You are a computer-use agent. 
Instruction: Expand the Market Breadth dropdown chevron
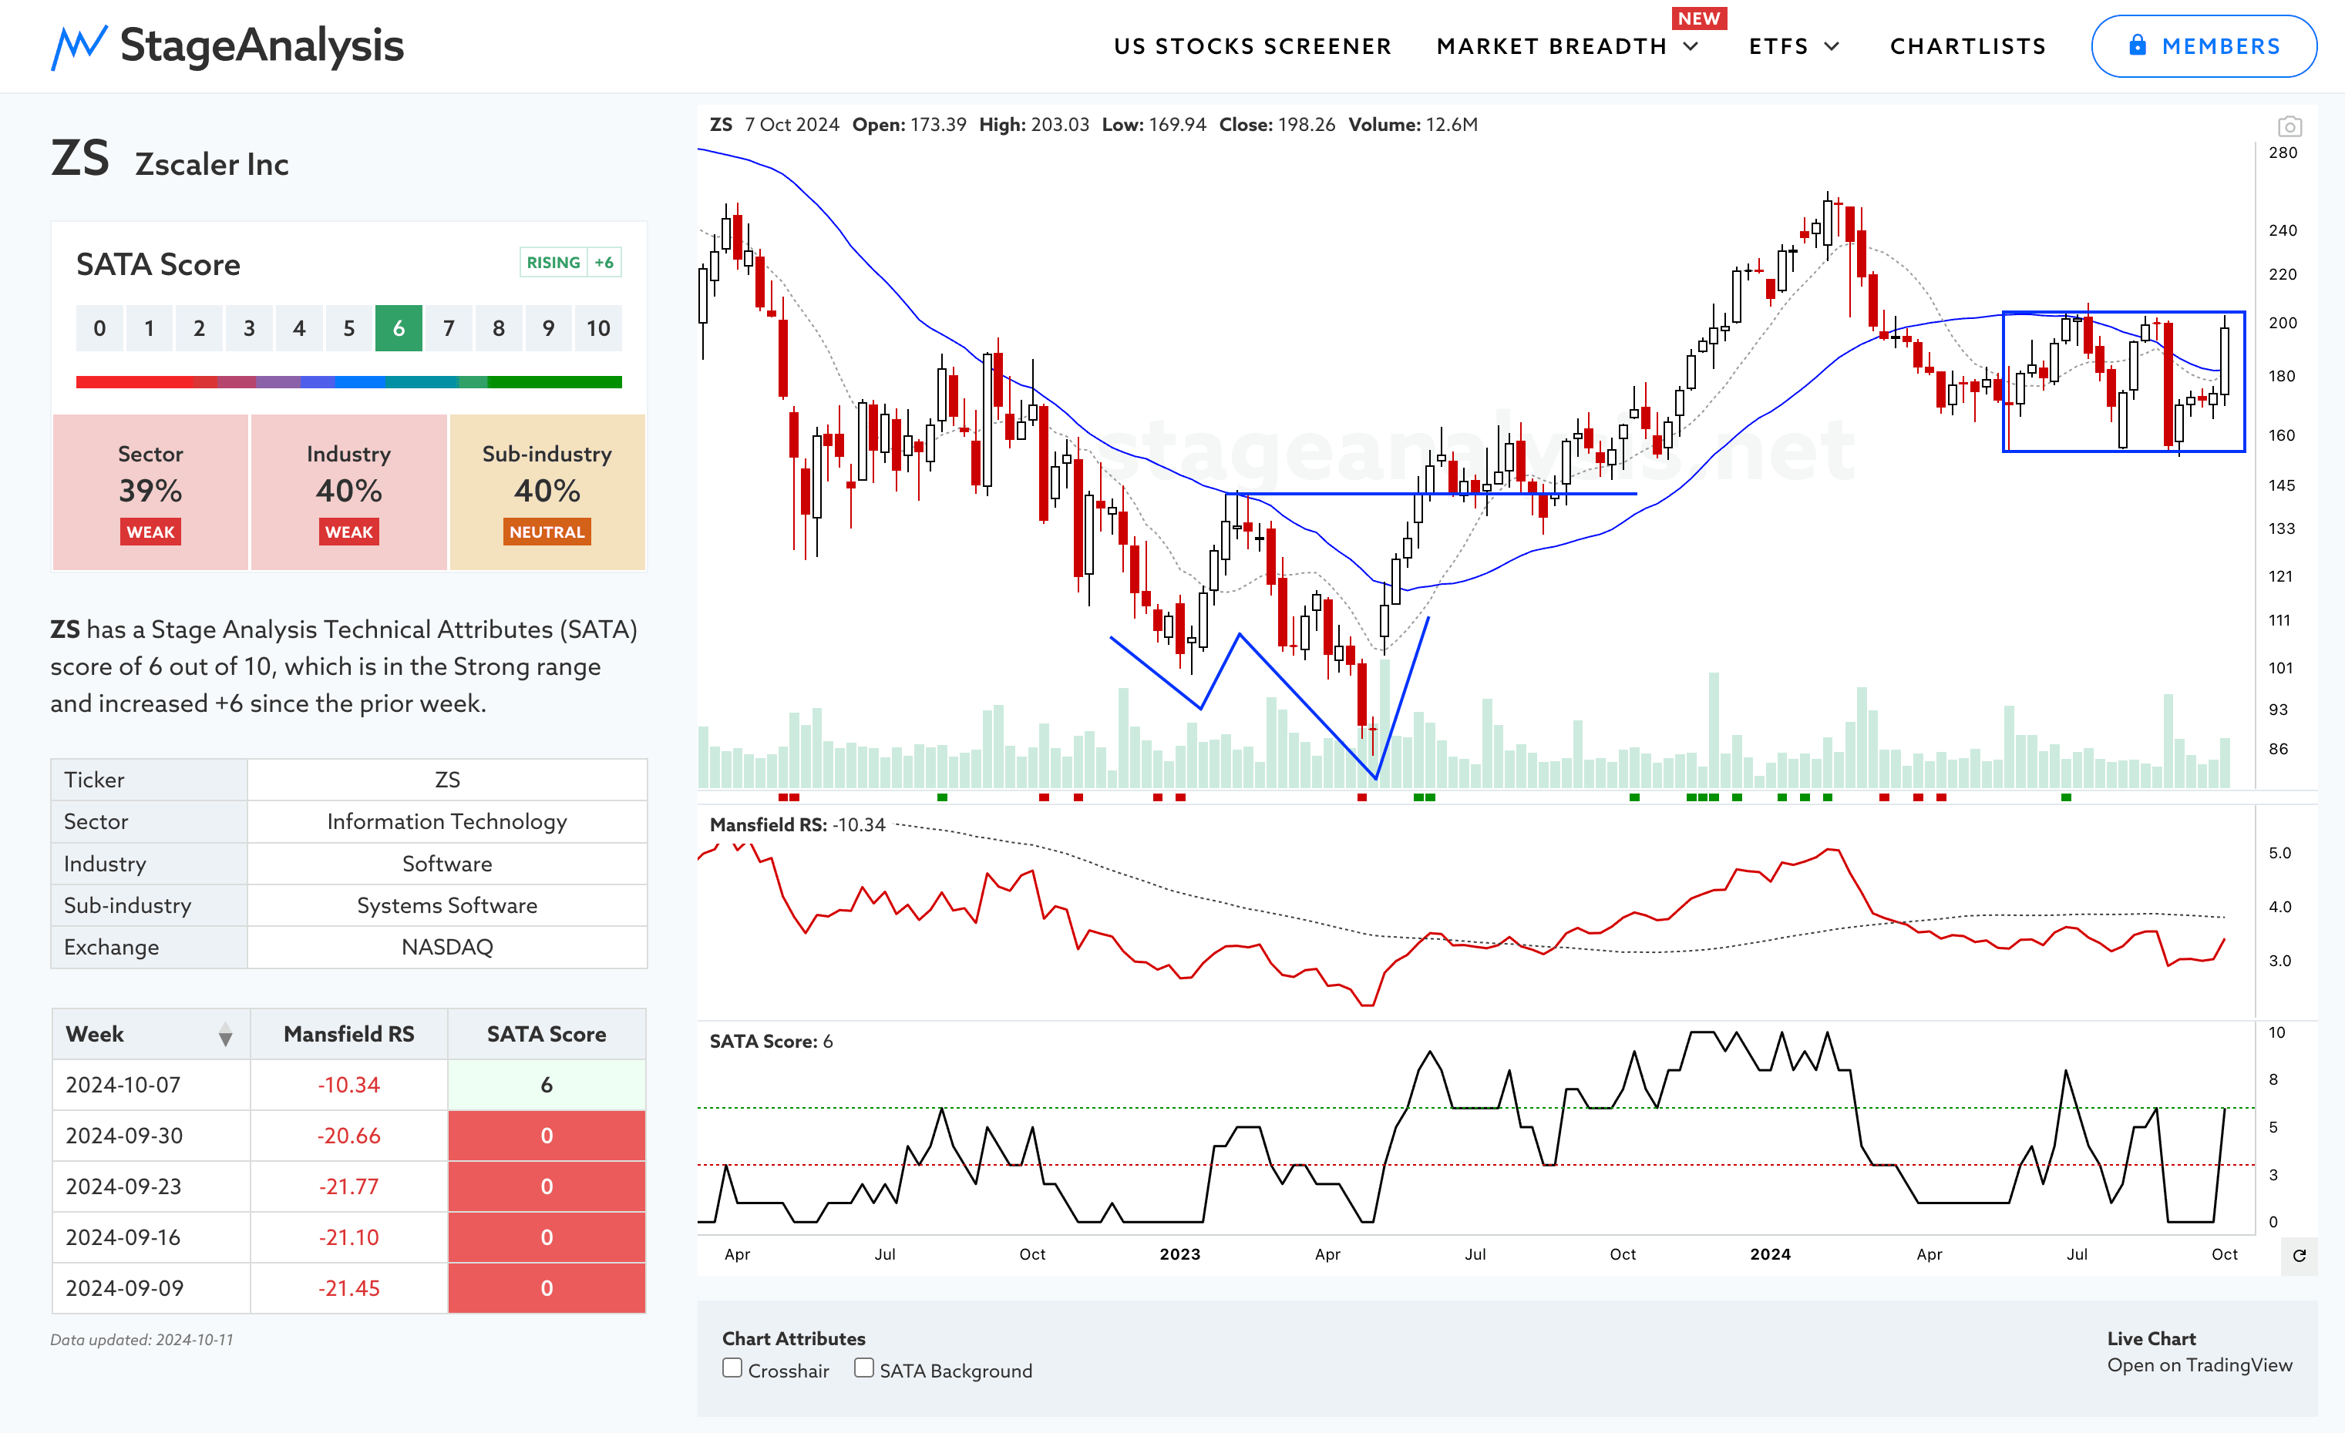coord(1691,46)
